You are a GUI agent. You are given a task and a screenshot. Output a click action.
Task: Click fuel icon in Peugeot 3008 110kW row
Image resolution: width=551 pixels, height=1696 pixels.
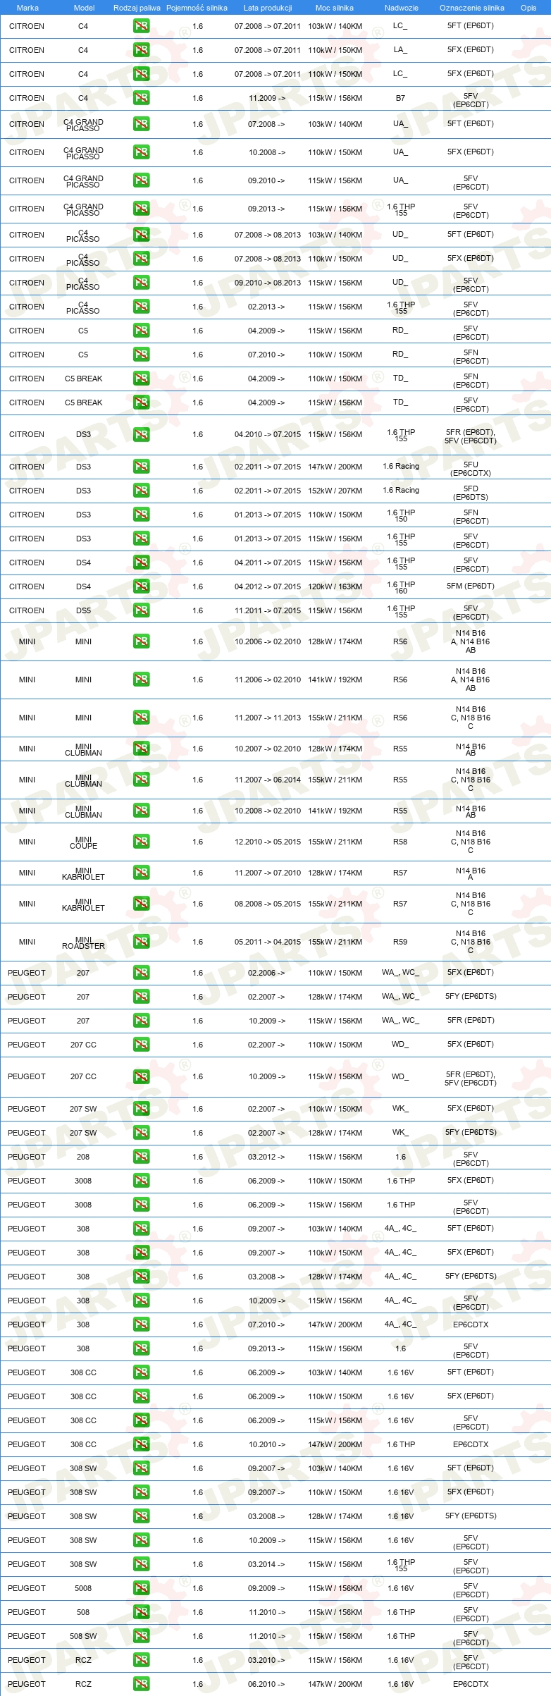[141, 1181]
